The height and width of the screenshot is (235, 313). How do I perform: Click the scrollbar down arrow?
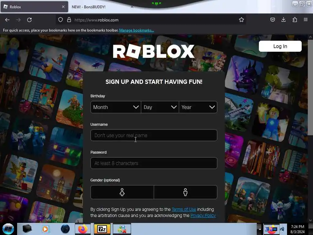[311, 220]
